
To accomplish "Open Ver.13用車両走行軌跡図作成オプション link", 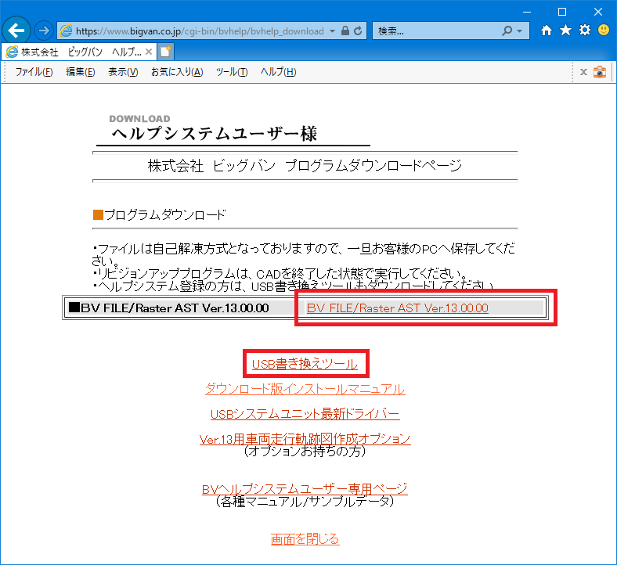I will pos(305,438).
